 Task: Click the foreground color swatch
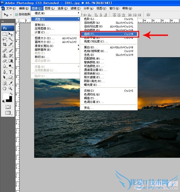pos(5,96)
